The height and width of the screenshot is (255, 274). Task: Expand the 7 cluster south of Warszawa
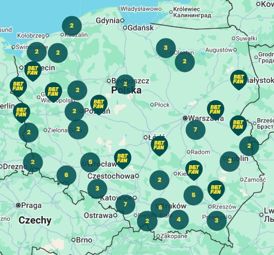click(196, 130)
